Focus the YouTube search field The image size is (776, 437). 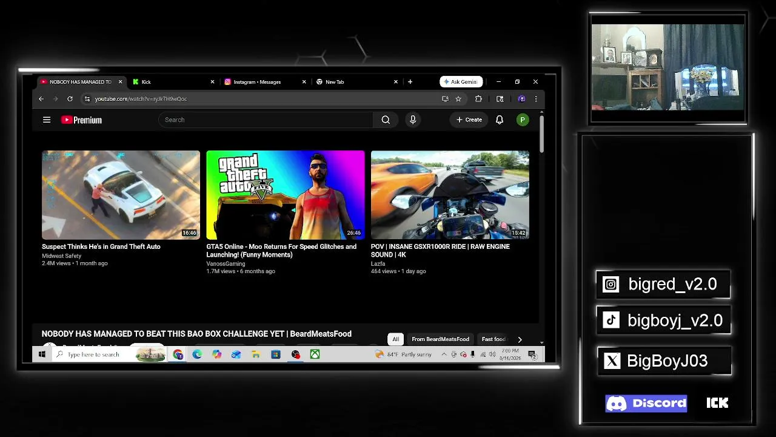(x=266, y=120)
